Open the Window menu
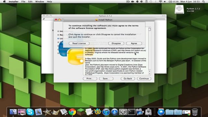Image resolution: width=208 pixels, height=117 pixels. 40,2
